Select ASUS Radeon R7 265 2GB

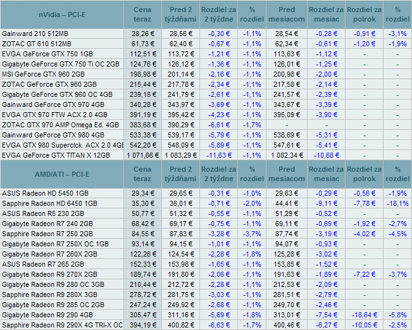[43, 264]
